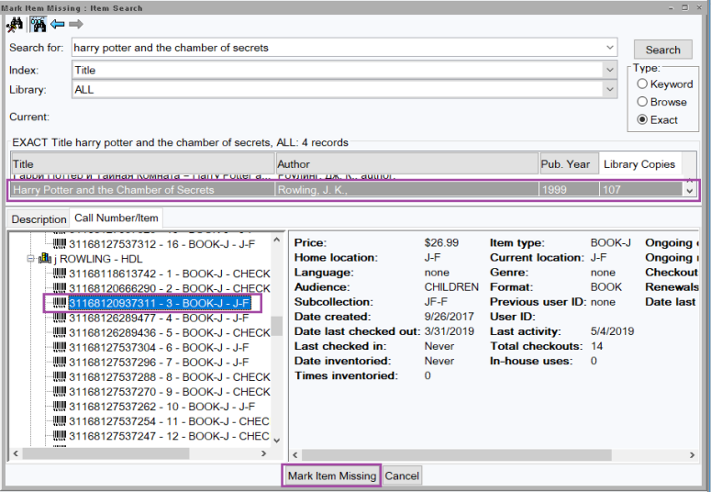
Task: Click barcode icon for item 31168126289477
Action: pos(60,318)
